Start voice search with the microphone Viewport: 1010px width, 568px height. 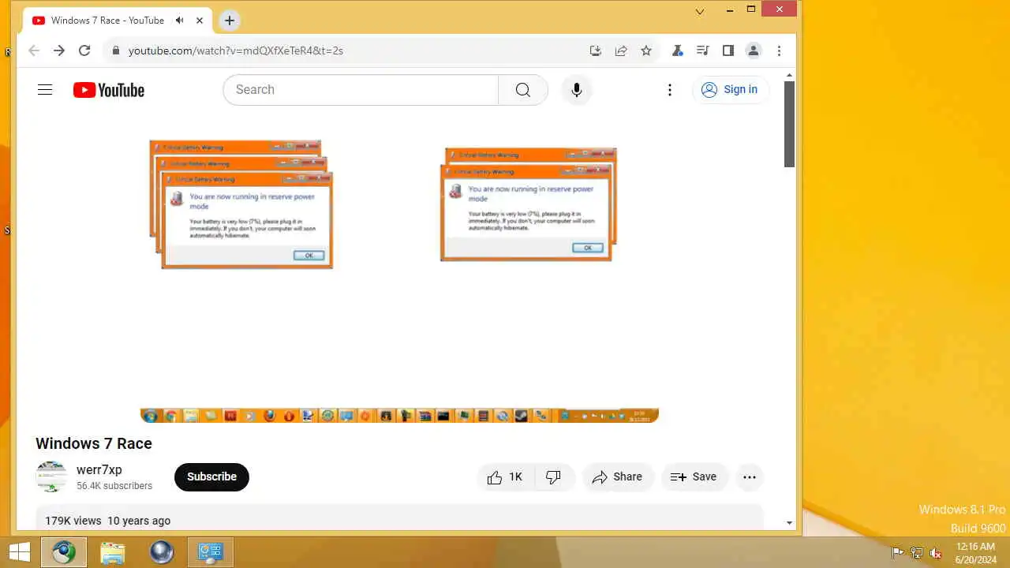(577, 90)
